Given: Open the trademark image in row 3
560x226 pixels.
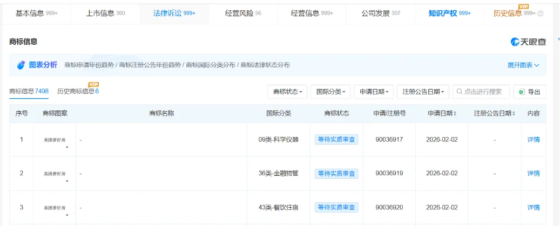Looking at the screenshot, I should pyautogui.click(x=55, y=208).
